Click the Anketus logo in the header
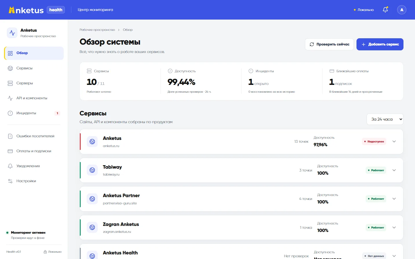 [26, 10]
